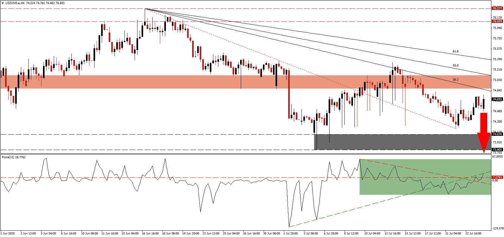The width and height of the screenshot is (504, 237).
Task: Select the 38.2 Fibonacci fan label
Action: click(455, 80)
